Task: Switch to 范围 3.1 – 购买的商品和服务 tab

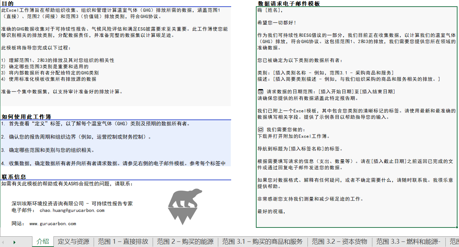Action: click(262, 241)
